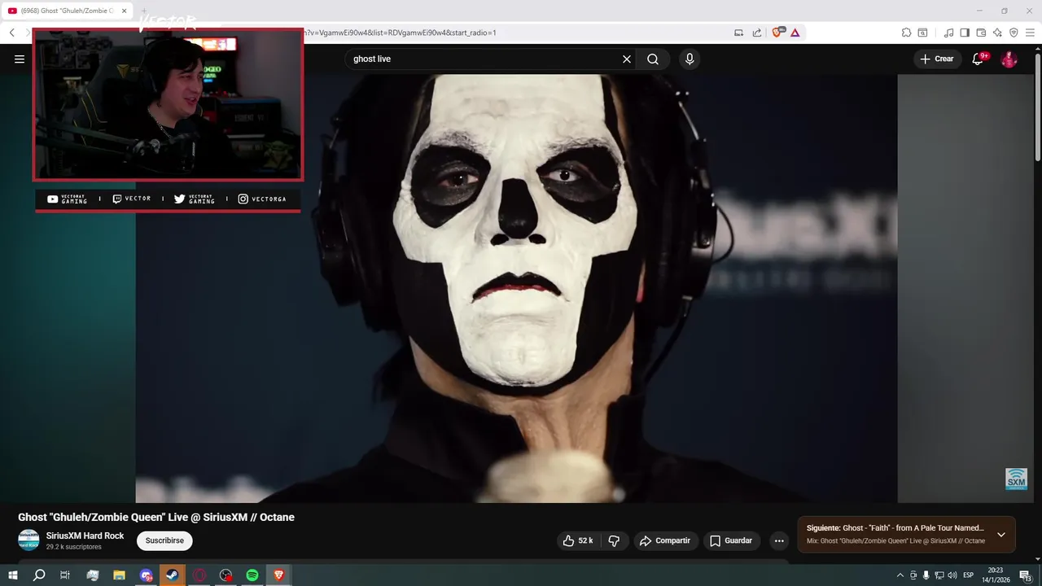1042x586 pixels.
Task: Open Spotify from the taskbar
Action: [x=252, y=575]
